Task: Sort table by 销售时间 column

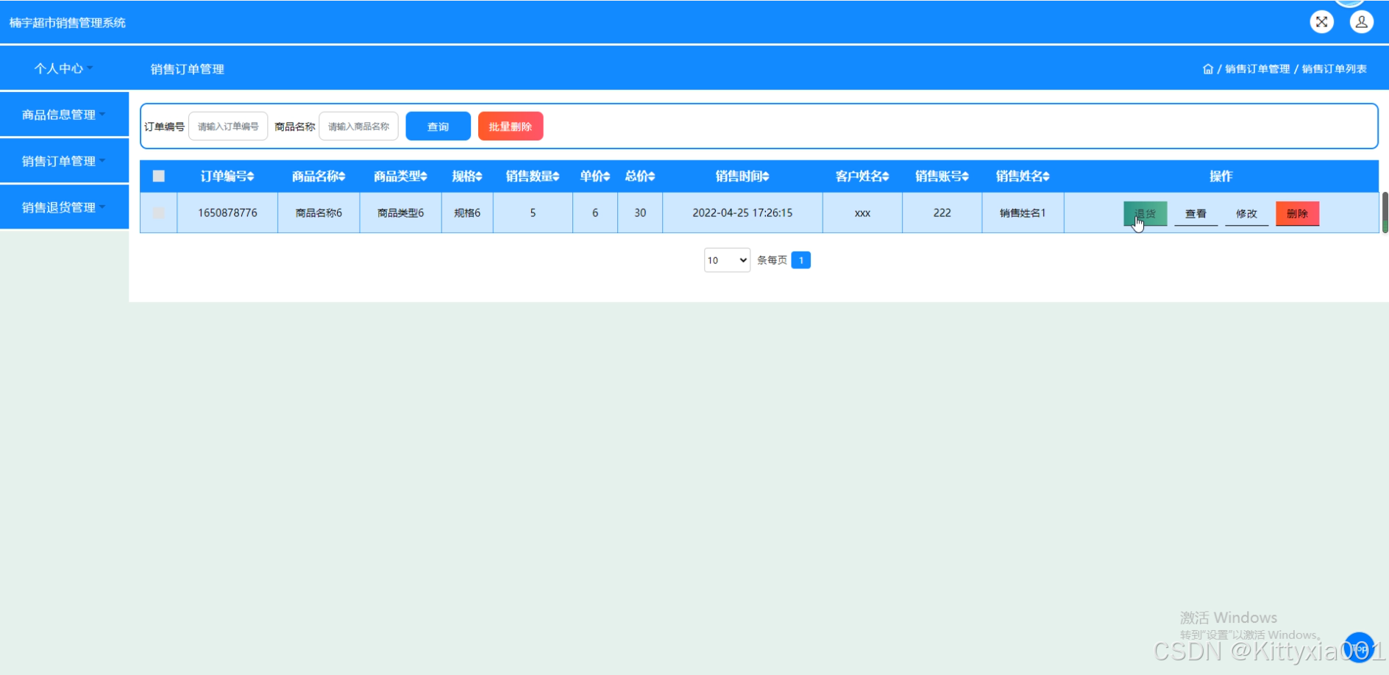Action: click(x=742, y=176)
